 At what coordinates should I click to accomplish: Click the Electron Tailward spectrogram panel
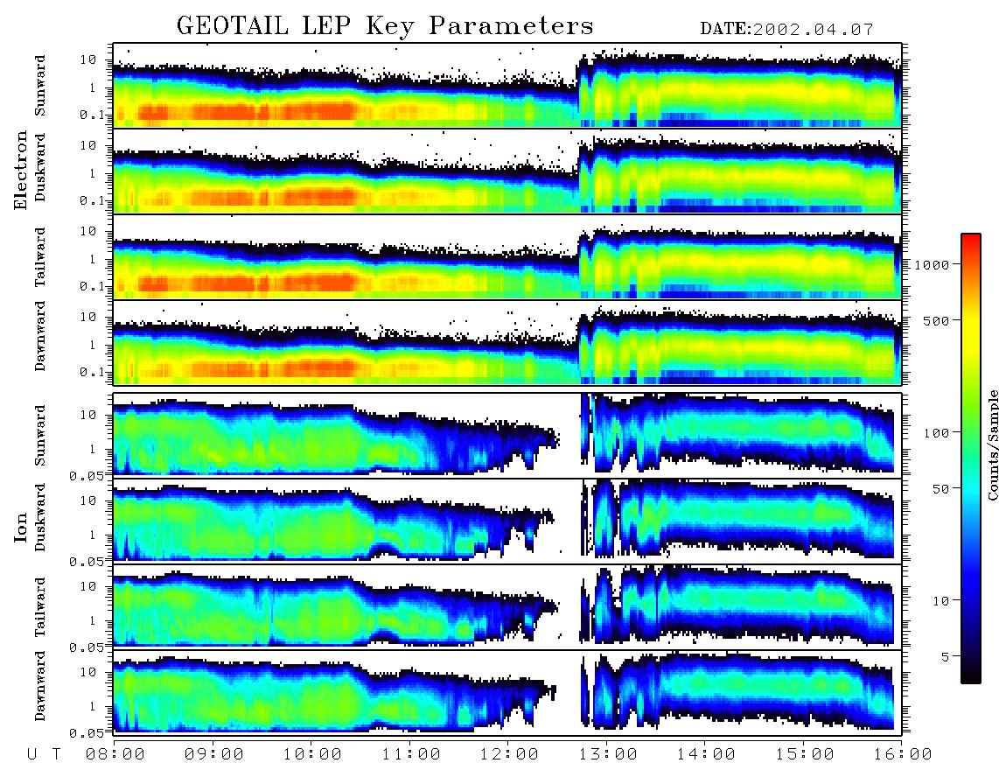507,257
